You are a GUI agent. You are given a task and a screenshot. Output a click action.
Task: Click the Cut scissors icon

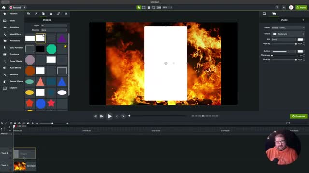pos(11,123)
